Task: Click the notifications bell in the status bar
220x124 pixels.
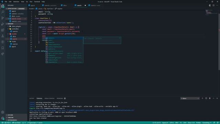Action: 218,123
